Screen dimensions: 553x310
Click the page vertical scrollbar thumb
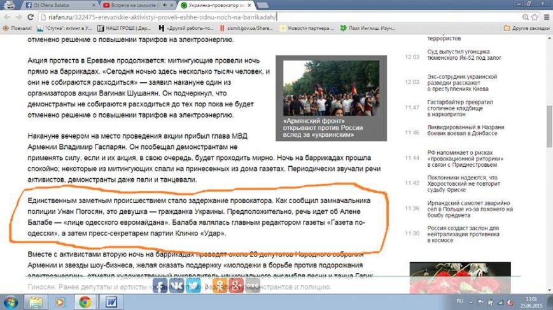click(549, 126)
